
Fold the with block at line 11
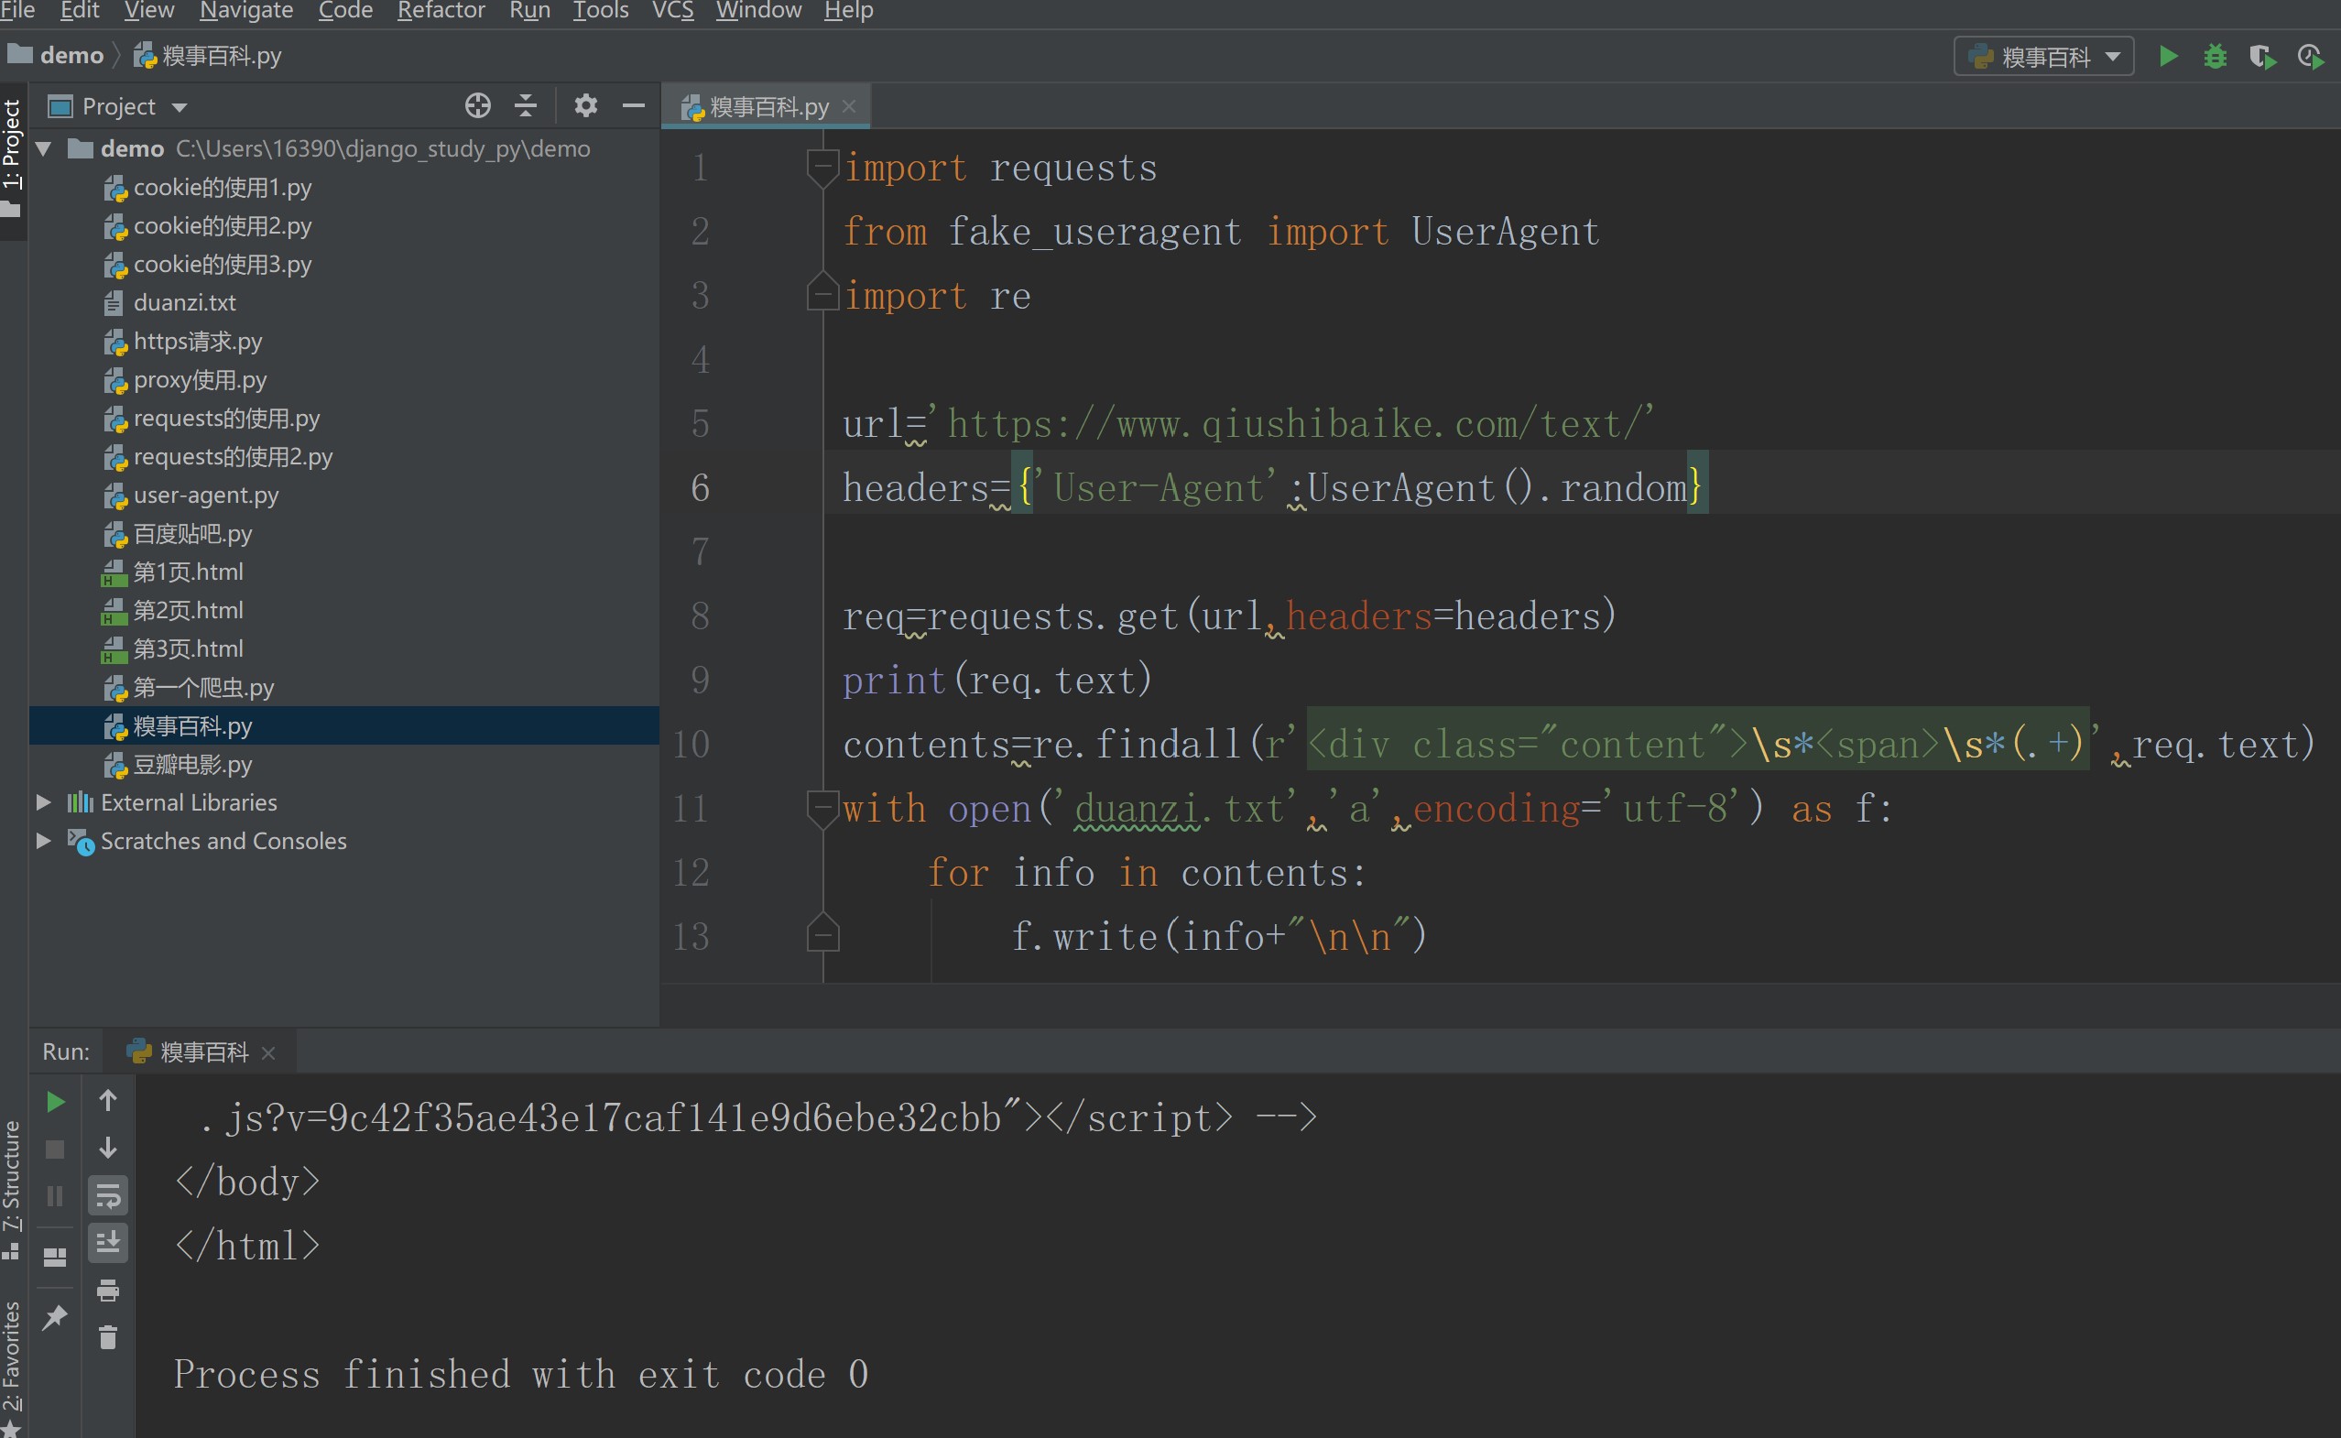pyautogui.click(x=822, y=809)
